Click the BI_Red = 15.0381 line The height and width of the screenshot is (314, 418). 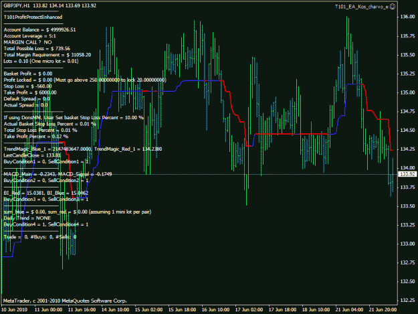coord(46,193)
